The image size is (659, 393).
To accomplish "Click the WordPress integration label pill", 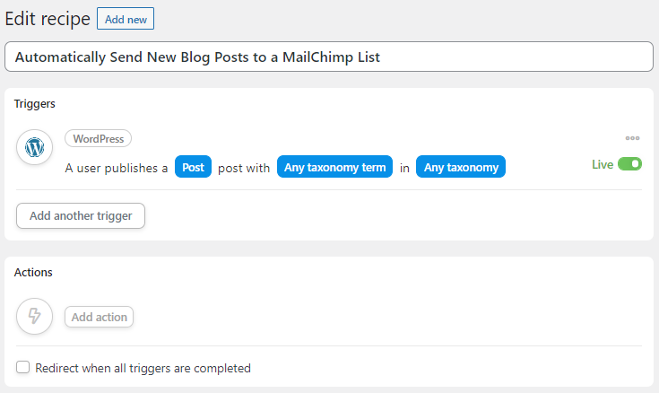I will pos(98,139).
